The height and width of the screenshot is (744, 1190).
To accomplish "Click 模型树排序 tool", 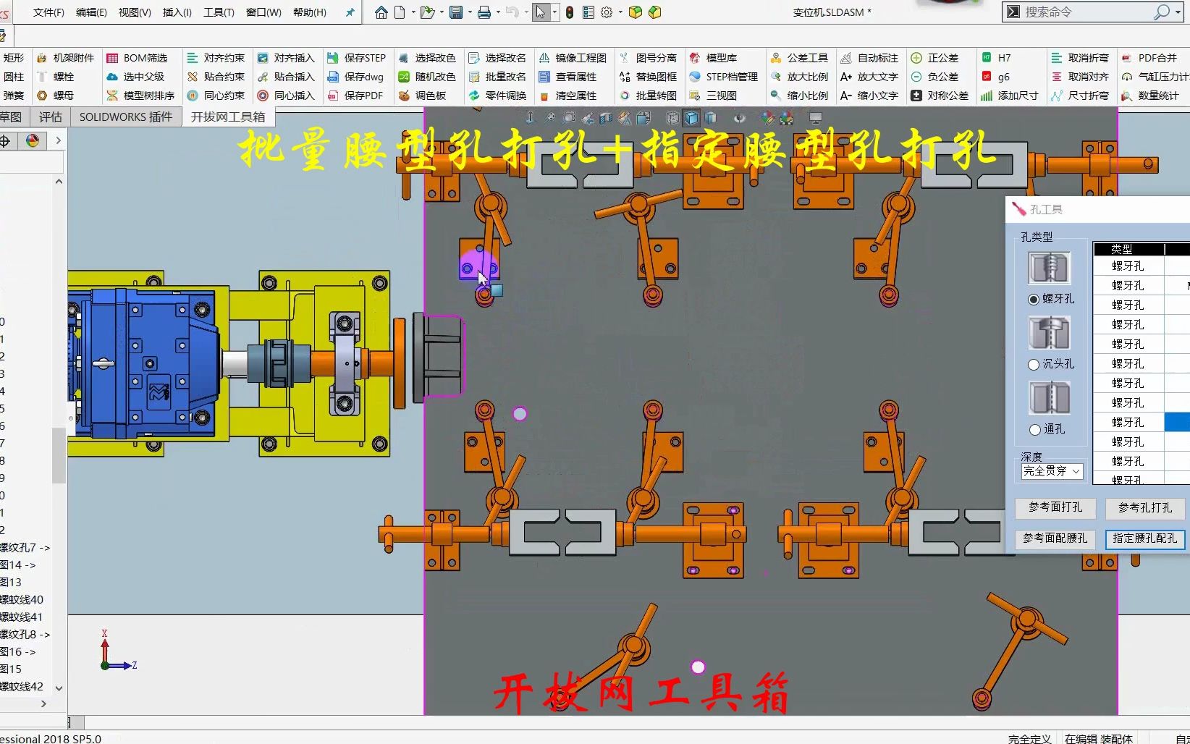I will [140, 96].
